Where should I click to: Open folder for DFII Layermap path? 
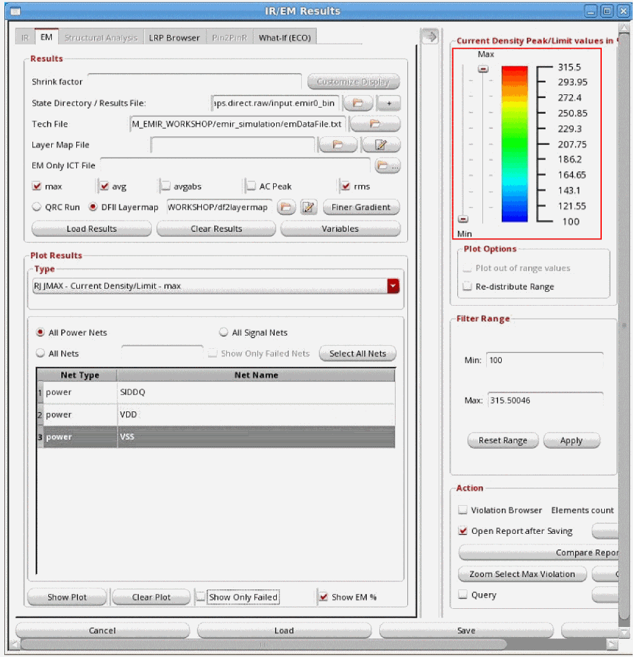tap(286, 208)
